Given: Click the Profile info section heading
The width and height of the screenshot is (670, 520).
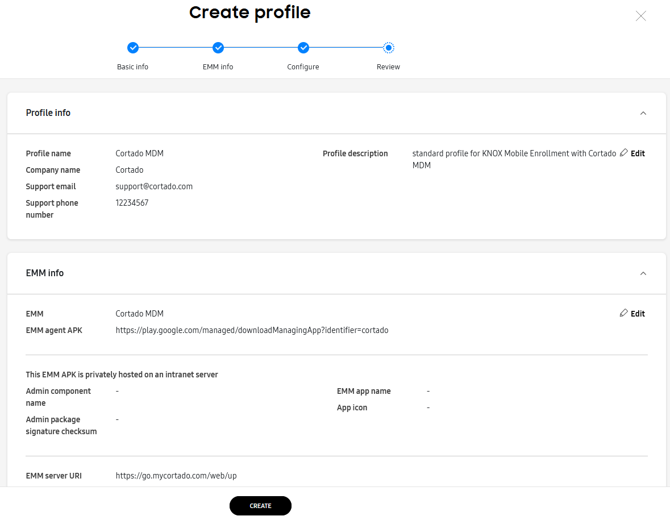Looking at the screenshot, I should point(48,113).
